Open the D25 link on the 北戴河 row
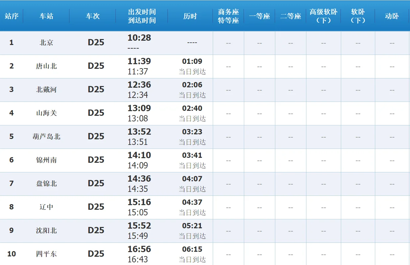 96,90
